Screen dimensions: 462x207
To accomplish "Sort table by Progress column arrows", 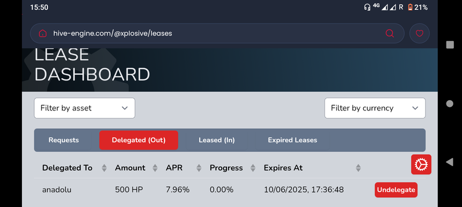I will [x=253, y=168].
